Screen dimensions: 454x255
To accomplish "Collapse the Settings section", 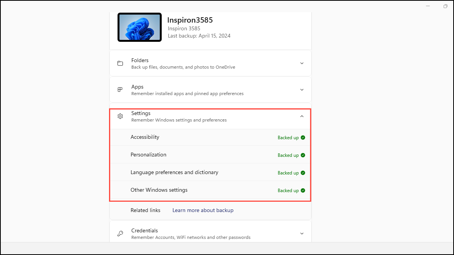I will click(302, 116).
